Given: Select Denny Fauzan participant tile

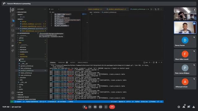Looking at the screenshot, I should tap(185, 41).
